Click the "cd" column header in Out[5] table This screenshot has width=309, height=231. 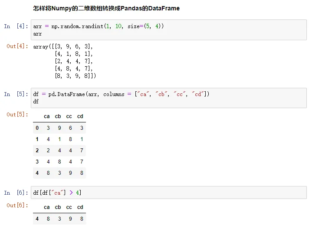[80, 116]
